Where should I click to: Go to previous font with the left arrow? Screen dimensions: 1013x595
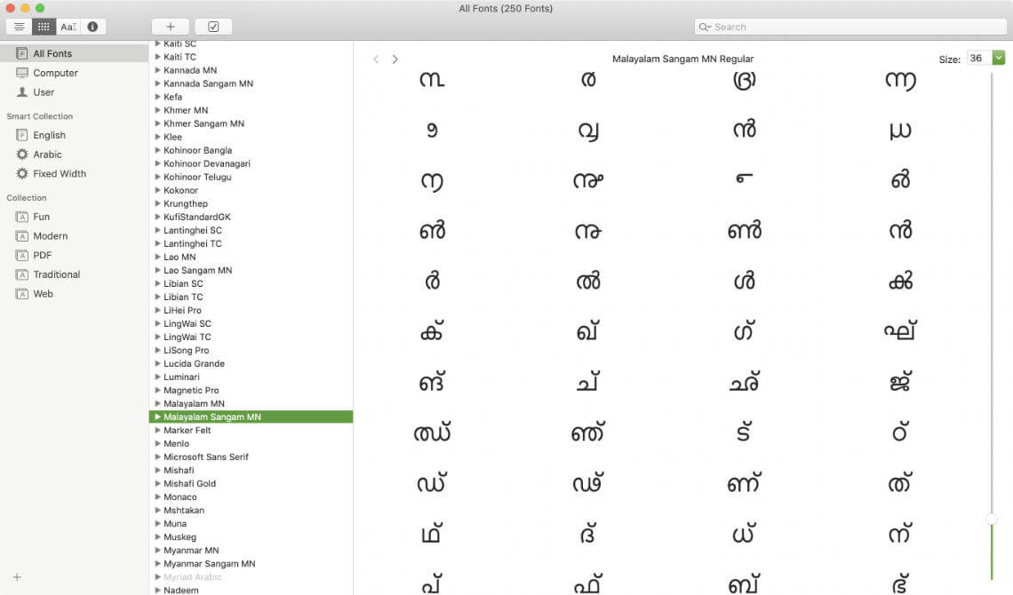click(376, 59)
